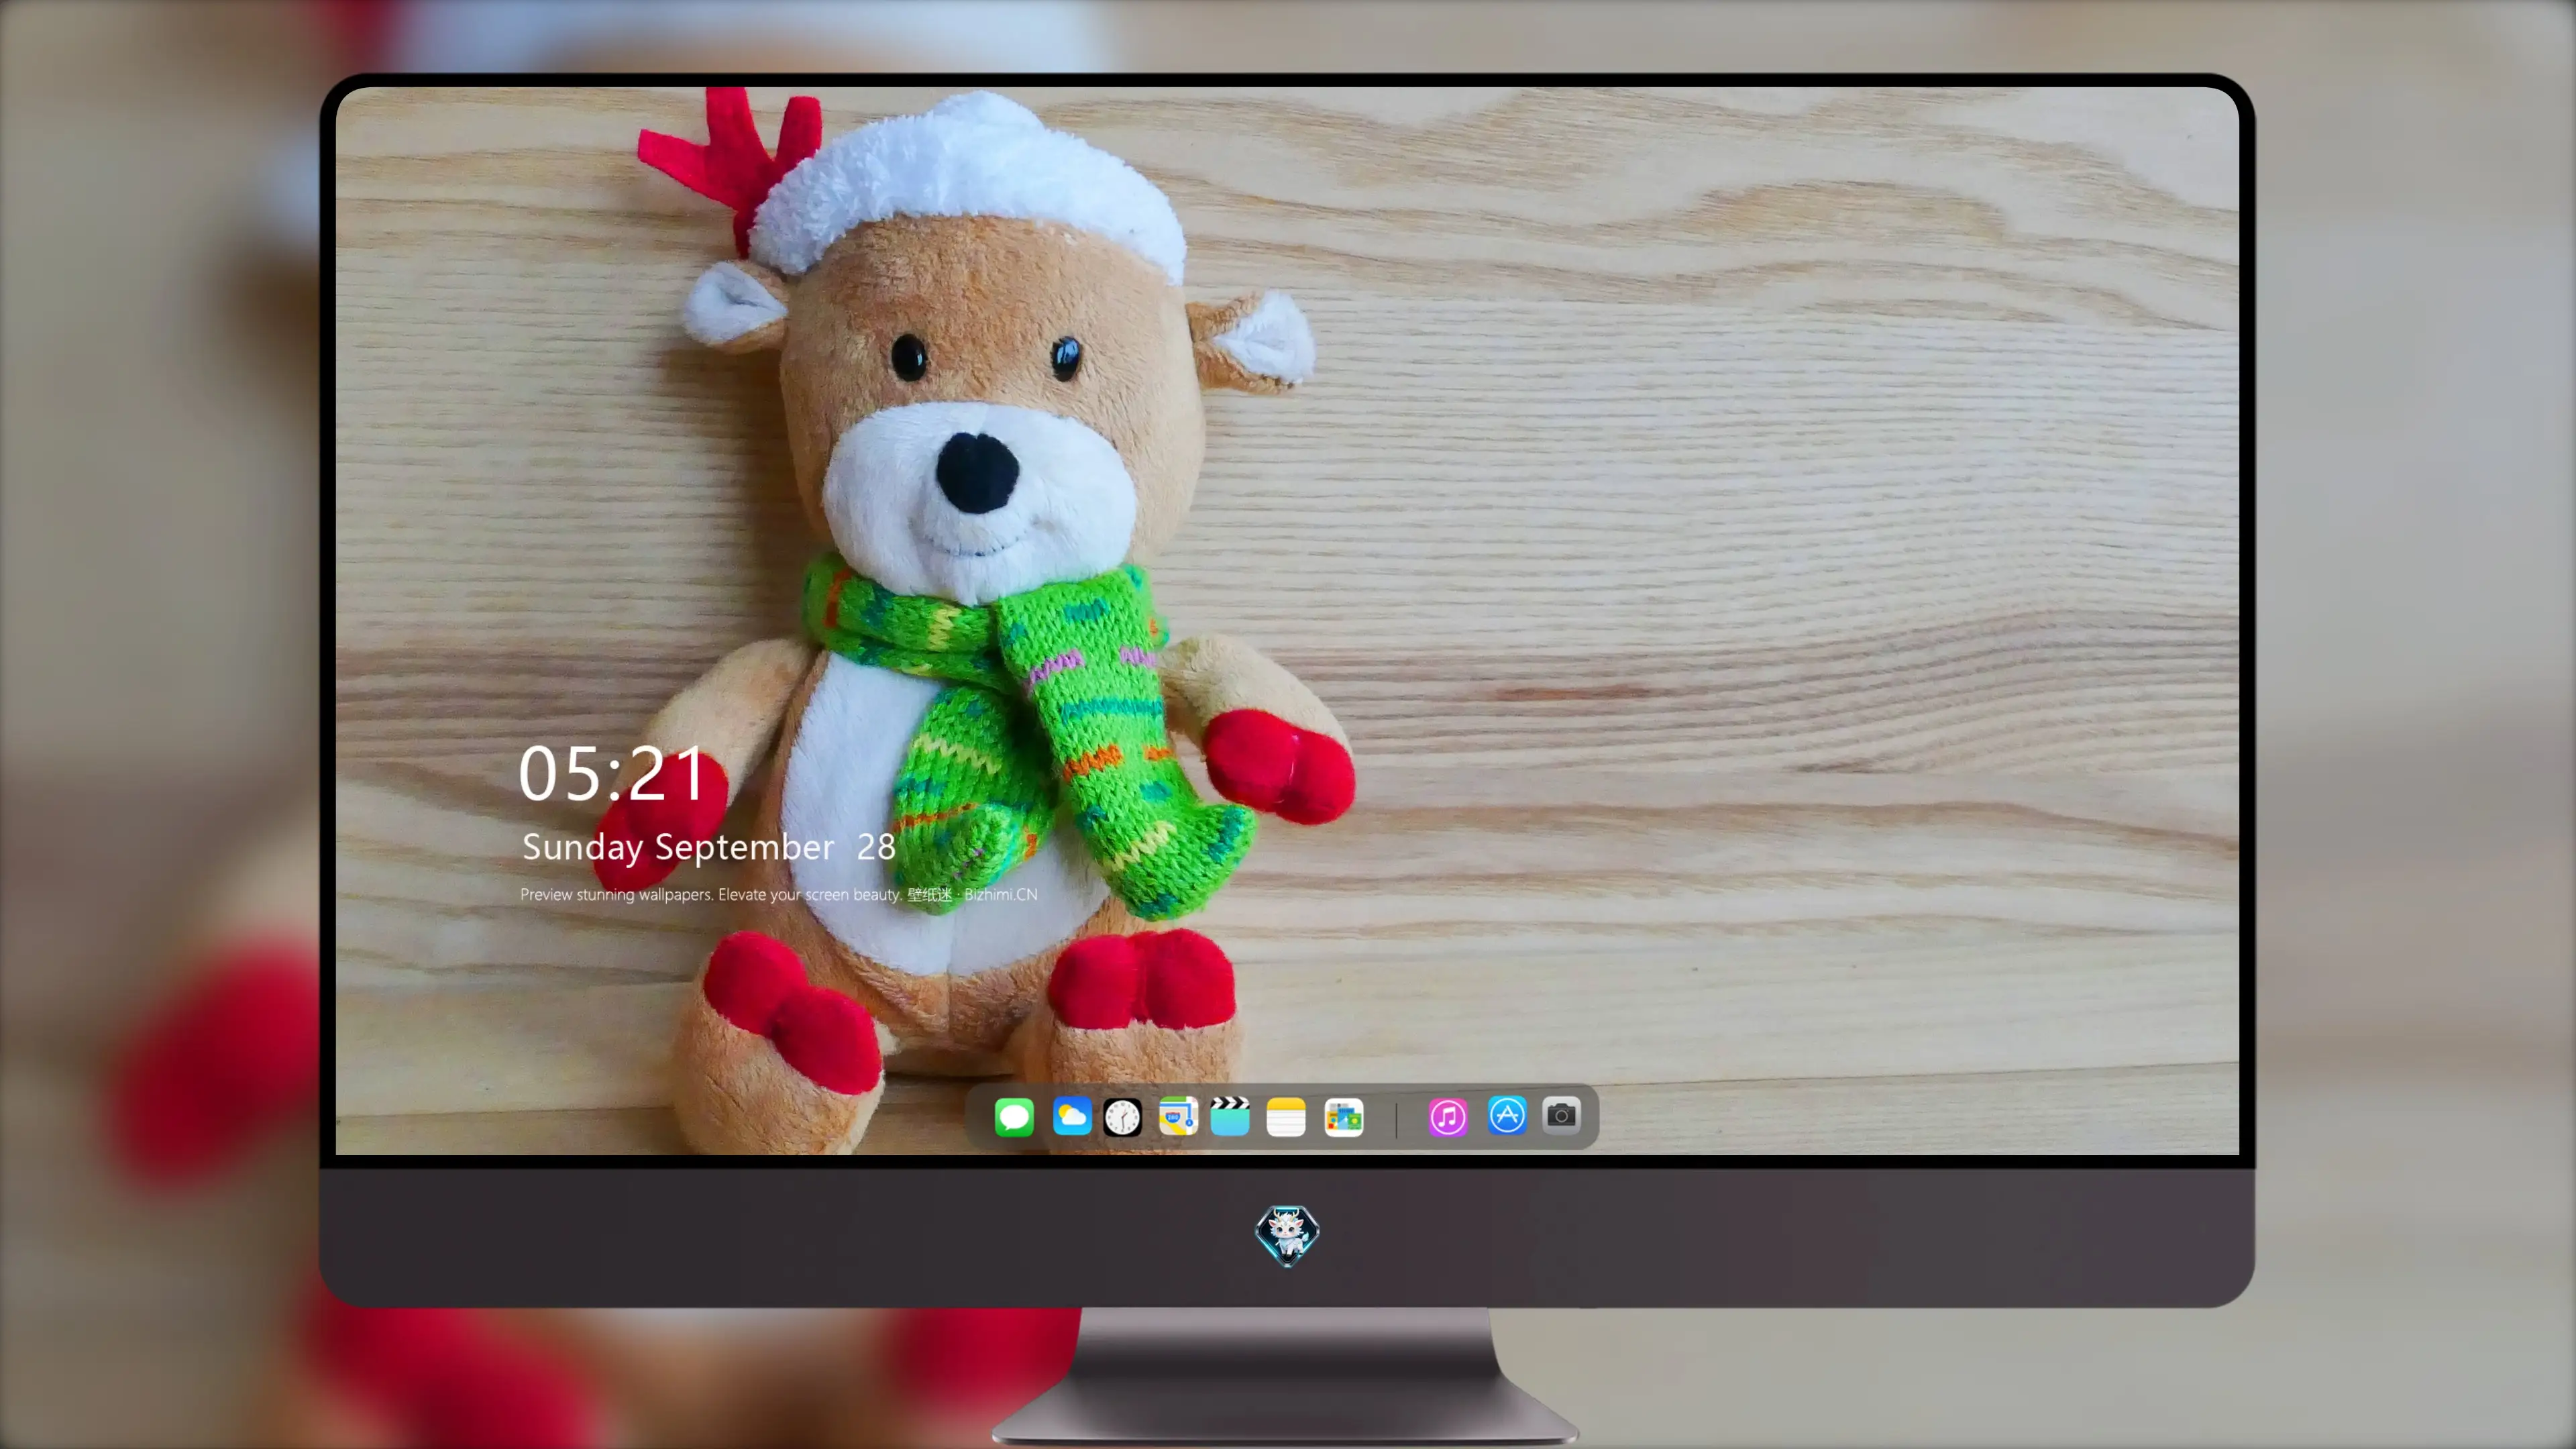Launch the Maps app from the dock
This screenshot has width=2576, height=1449.
(1178, 1116)
